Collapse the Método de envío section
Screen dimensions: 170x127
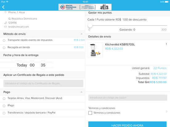[81, 34]
